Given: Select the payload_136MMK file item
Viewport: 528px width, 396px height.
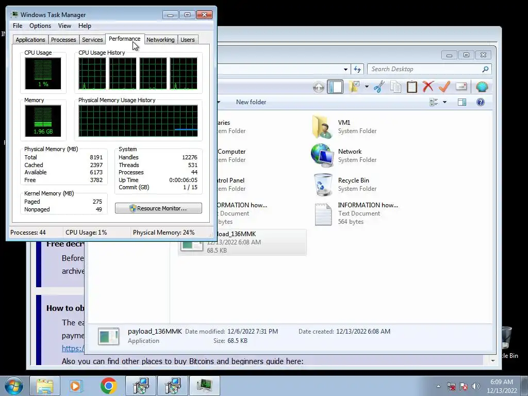Looking at the screenshot, I should (x=242, y=242).
